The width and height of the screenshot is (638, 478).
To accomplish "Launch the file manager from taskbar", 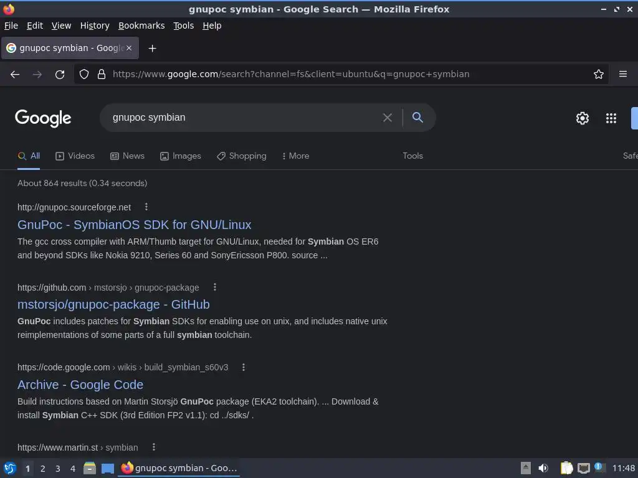I will (90, 468).
